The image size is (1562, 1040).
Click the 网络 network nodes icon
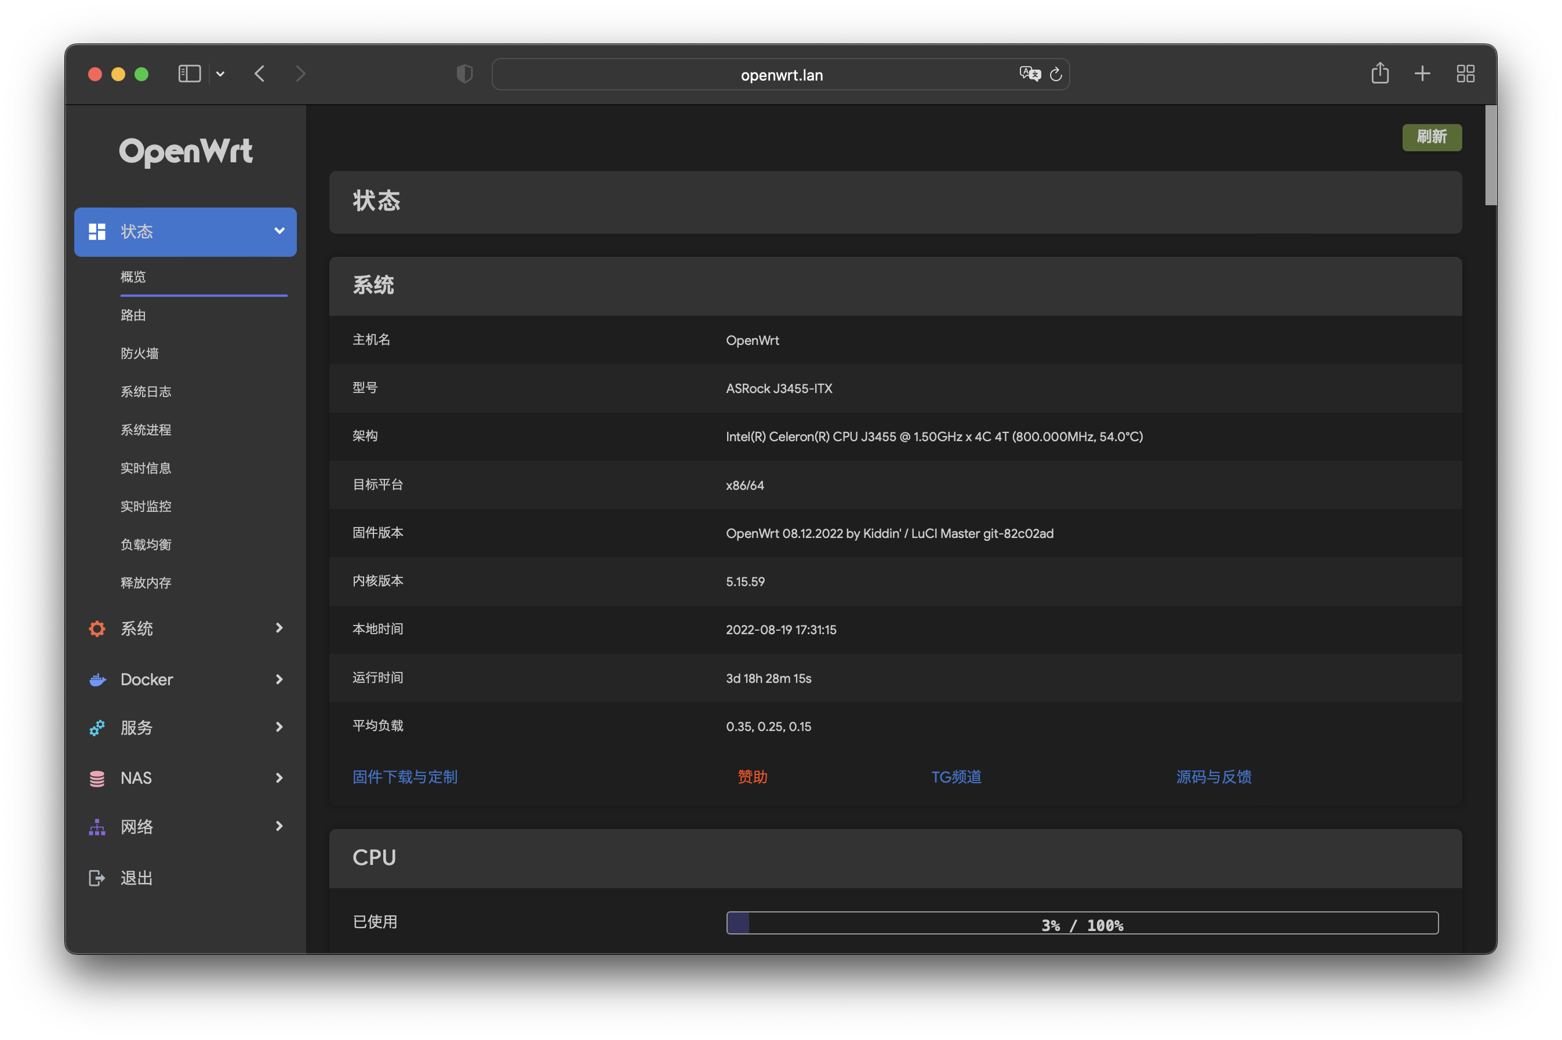pyautogui.click(x=97, y=827)
